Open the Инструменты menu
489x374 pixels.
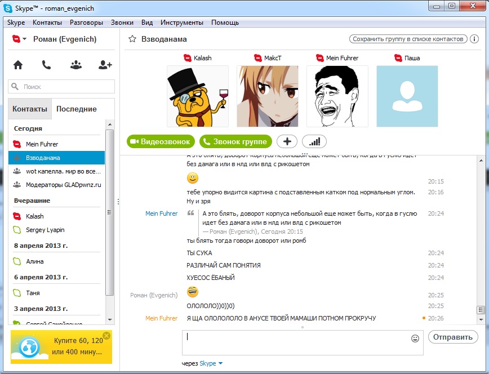click(x=181, y=23)
